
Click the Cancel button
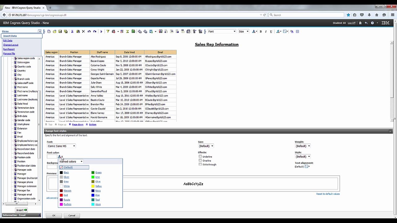click(x=72, y=216)
